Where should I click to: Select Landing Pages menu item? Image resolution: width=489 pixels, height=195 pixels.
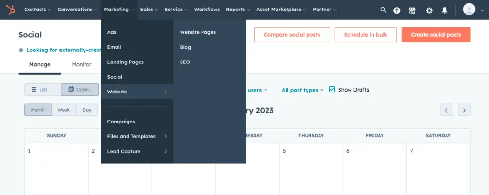tap(137, 62)
